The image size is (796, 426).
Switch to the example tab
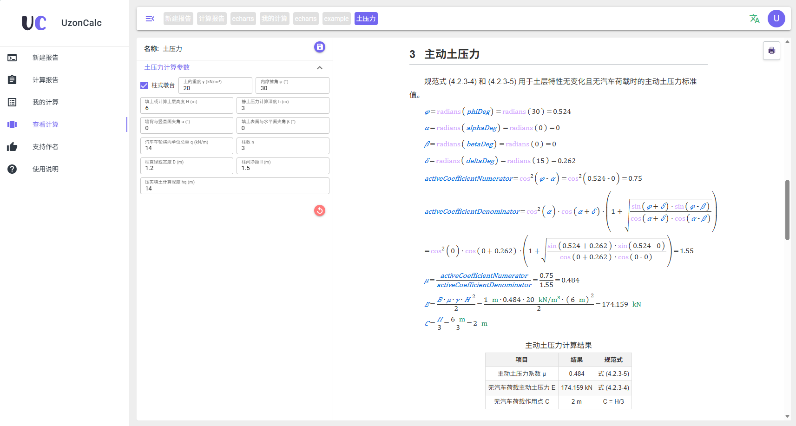point(336,19)
